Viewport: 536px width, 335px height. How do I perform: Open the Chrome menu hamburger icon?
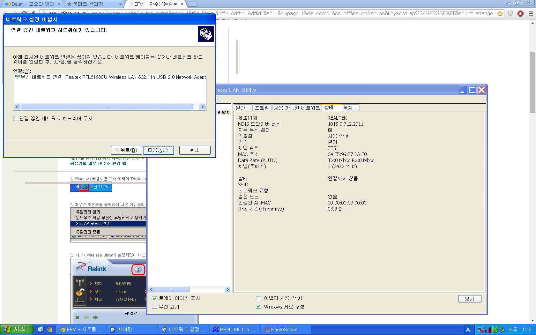click(531, 14)
